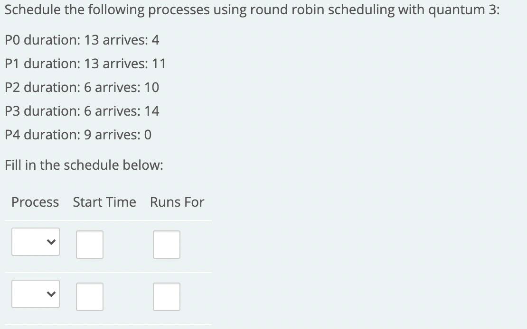Focus the second row Runs For field
This screenshot has width=527, height=329.
point(167,296)
